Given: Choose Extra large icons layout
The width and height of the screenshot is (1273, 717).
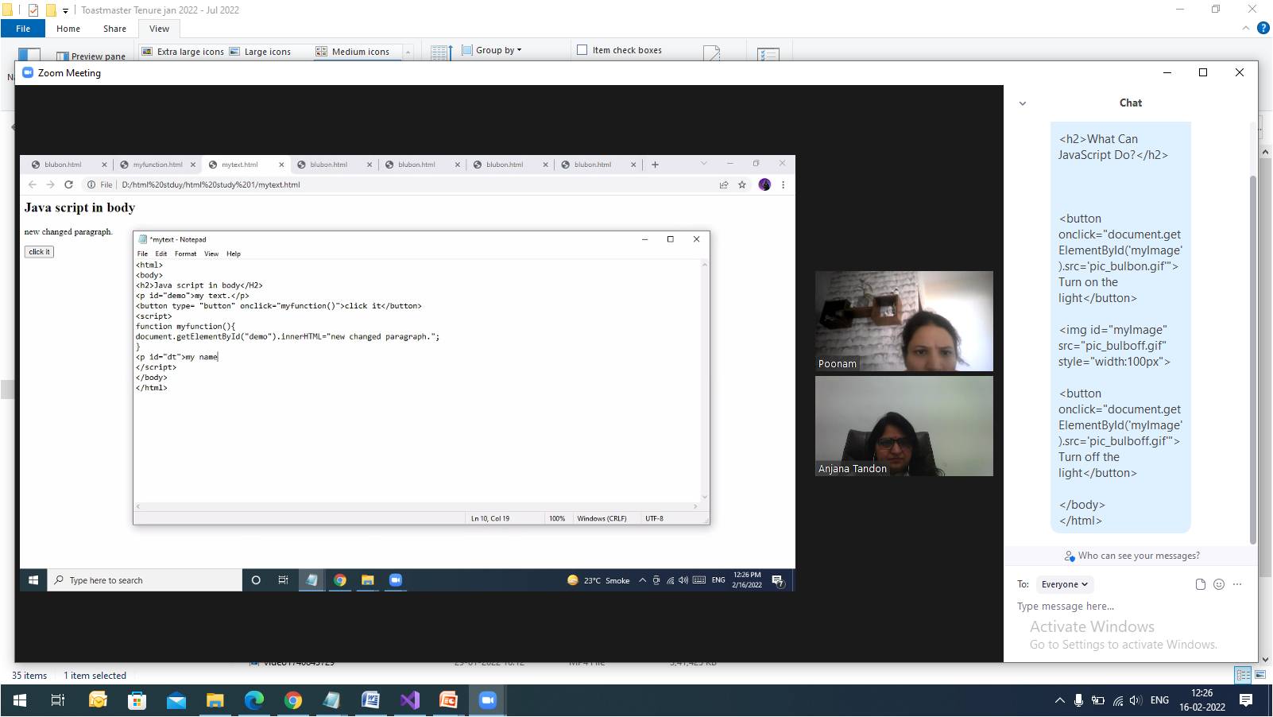Looking at the screenshot, I should 183,52.
